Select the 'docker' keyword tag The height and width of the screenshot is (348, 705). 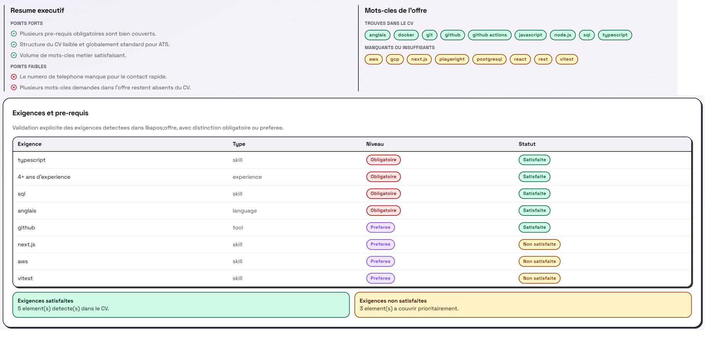406,35
